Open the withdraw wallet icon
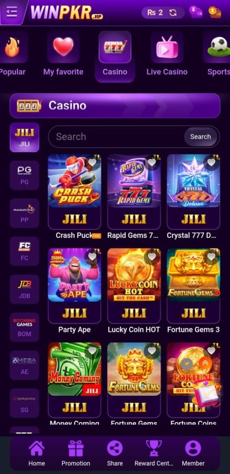This screenshot has width=230, height=474. coord(215,12)
